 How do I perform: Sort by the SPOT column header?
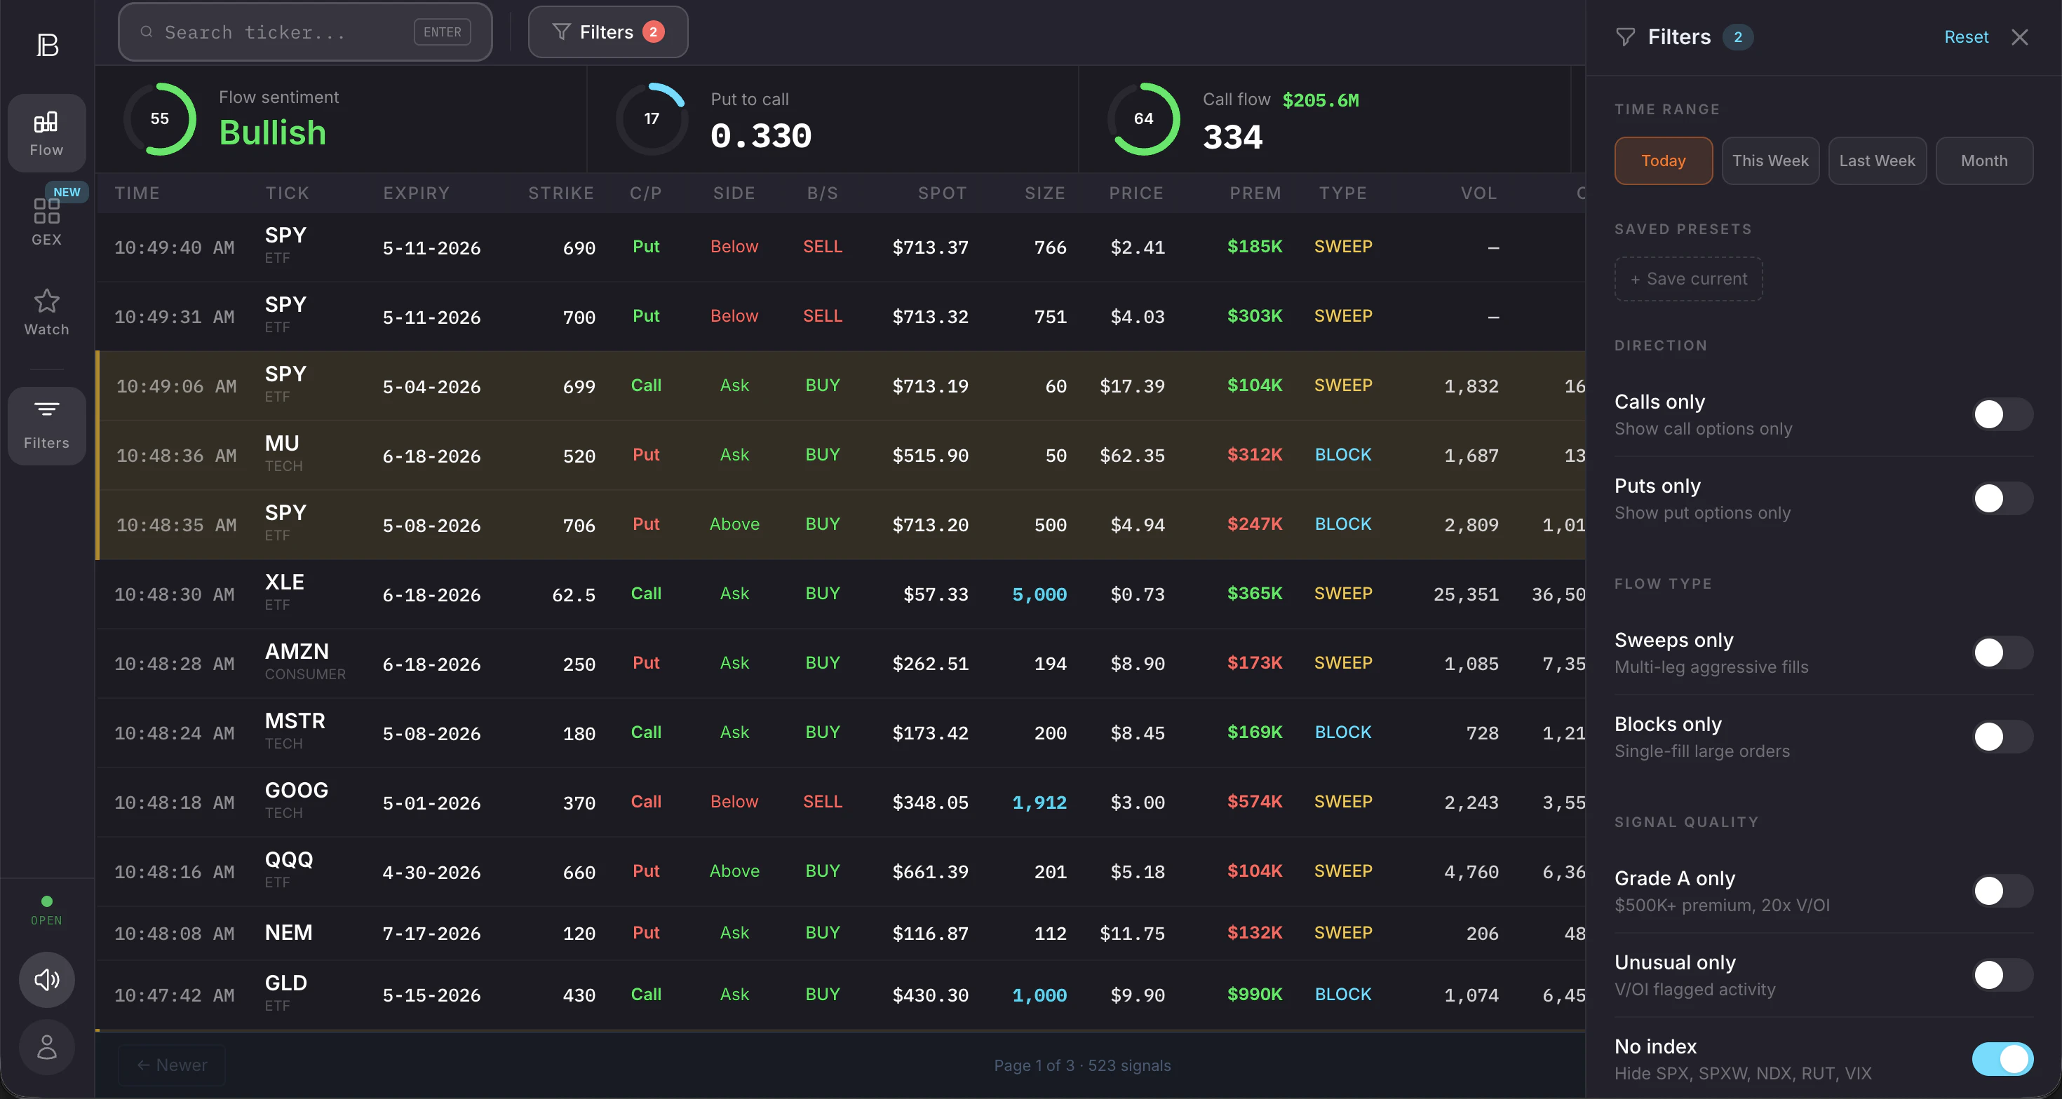pyautogui.click(x=943, y=193)
